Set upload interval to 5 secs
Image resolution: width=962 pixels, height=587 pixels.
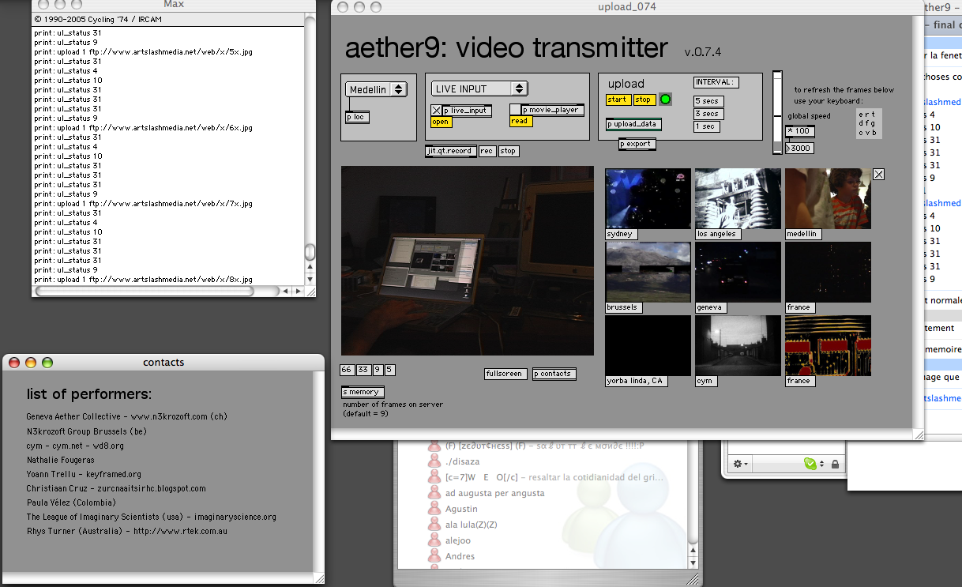pyautogui.click(x=708, y=101)
